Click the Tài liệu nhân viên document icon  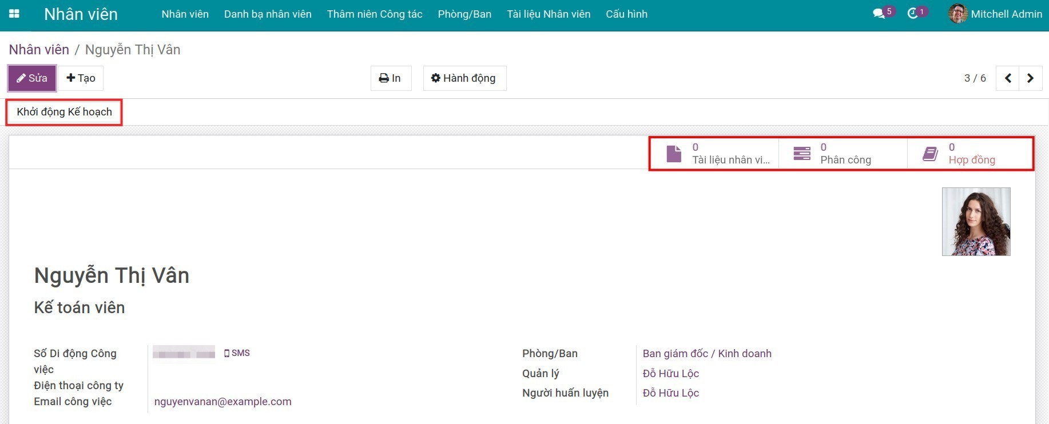pyautogui.click(x=674, y=154)
